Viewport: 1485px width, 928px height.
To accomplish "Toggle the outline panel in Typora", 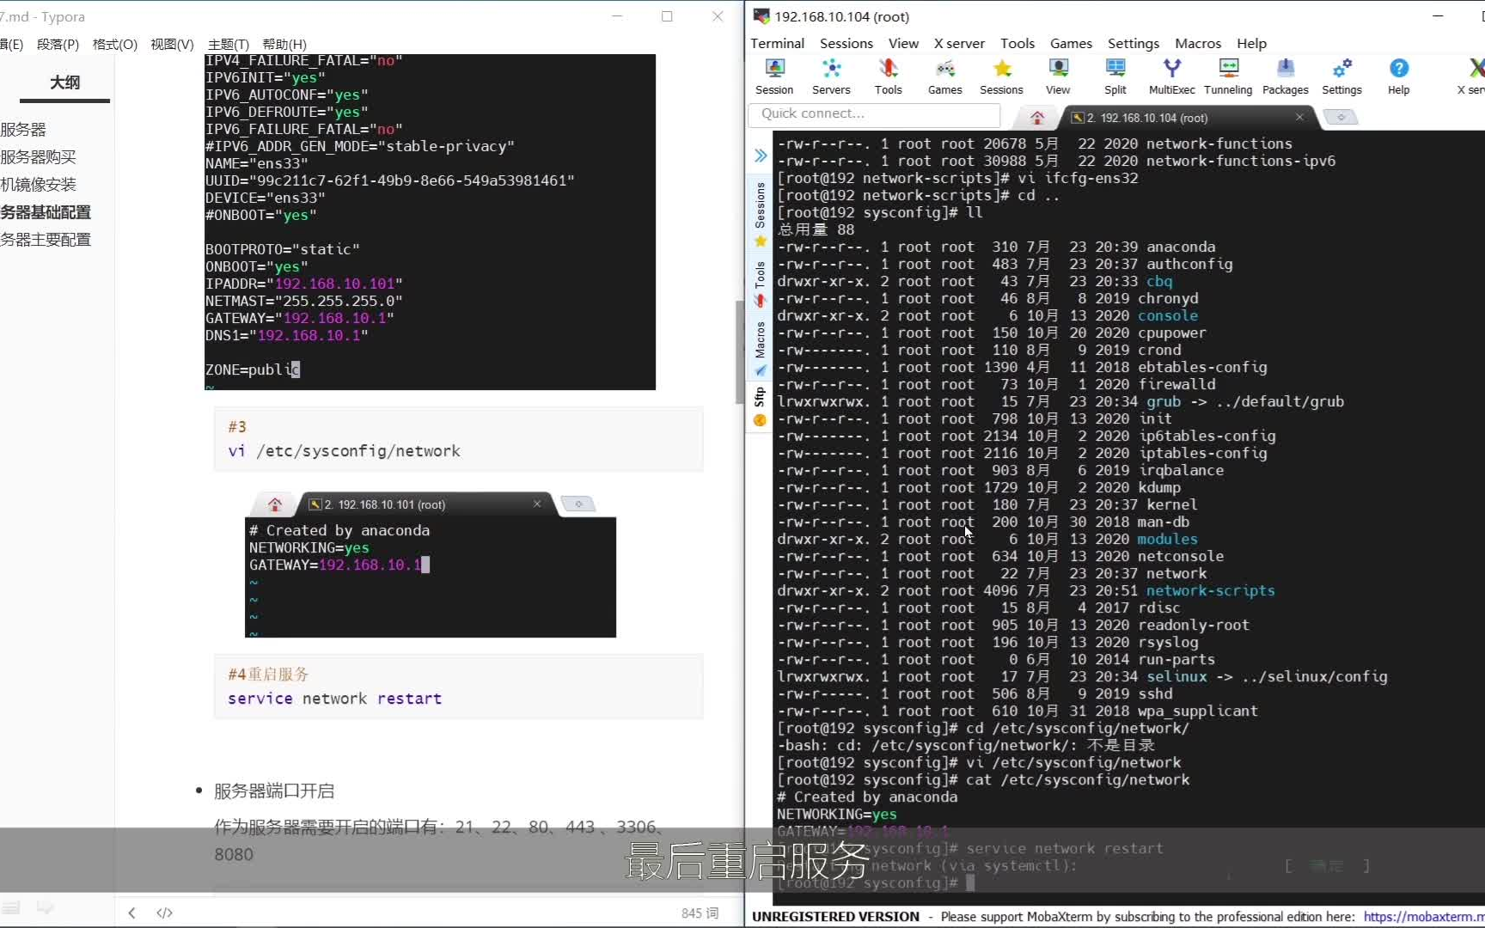I will click(11, 907).
